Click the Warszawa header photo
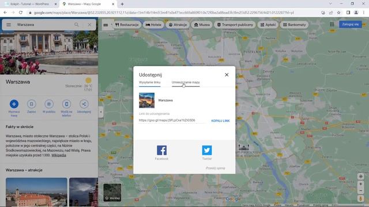 (49, 52)
